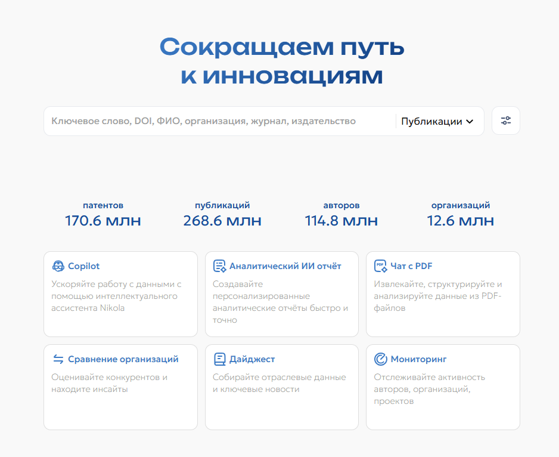Click the headline Сокращаем путь к инновациям
This screenshot has width=559, height=457.
tap(282, 61)
